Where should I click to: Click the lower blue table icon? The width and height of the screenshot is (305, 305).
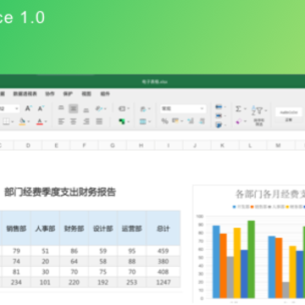(143, 121)
